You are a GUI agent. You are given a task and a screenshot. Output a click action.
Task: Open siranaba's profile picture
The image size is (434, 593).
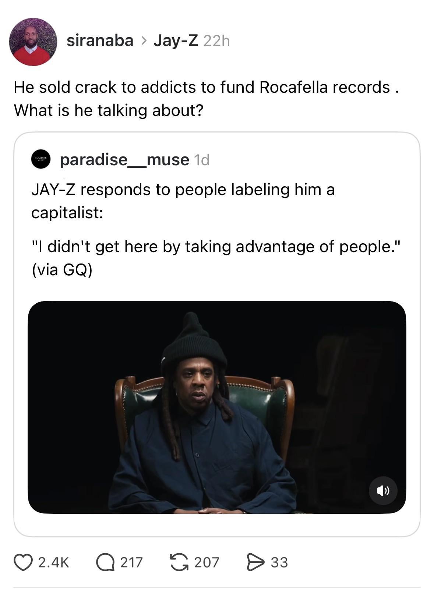[x=33, y=42]
